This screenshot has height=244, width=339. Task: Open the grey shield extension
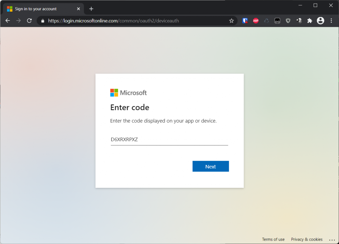[288, 21]
